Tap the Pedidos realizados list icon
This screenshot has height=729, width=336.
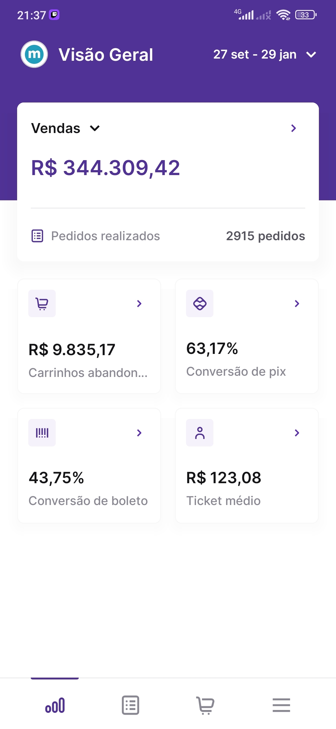[x=37, y=236]
